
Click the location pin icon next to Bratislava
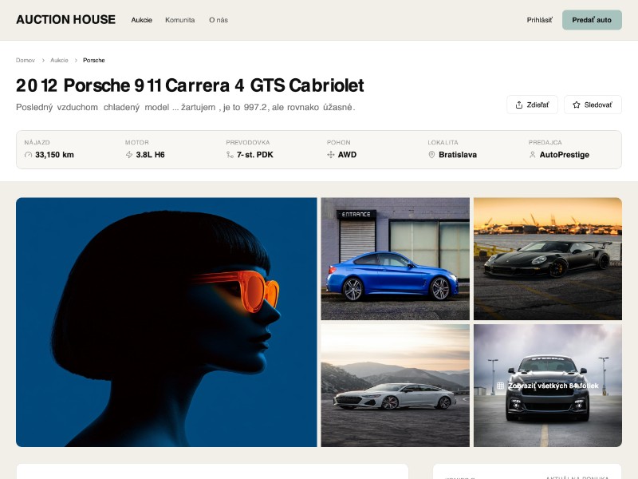click(431, 155)
